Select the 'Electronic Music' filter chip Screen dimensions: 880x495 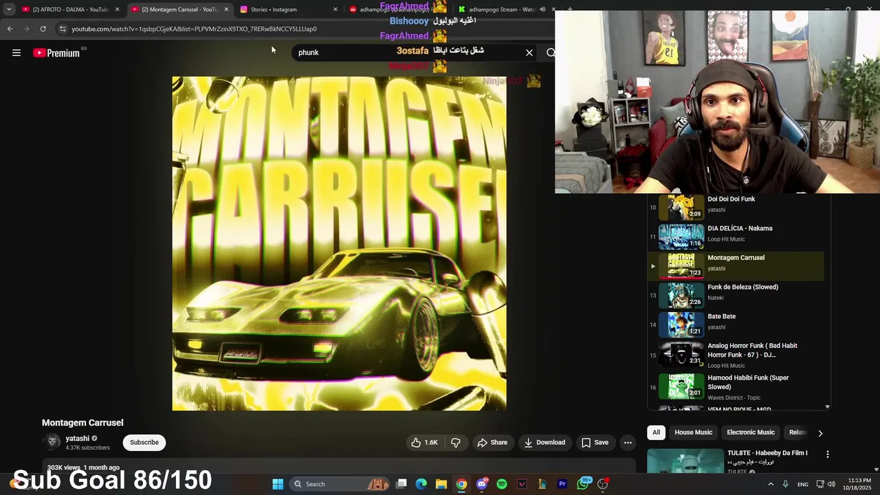point(751,432)
